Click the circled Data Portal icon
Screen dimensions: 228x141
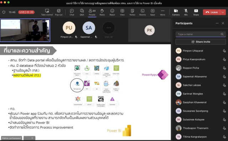click(x=77, y=85)
